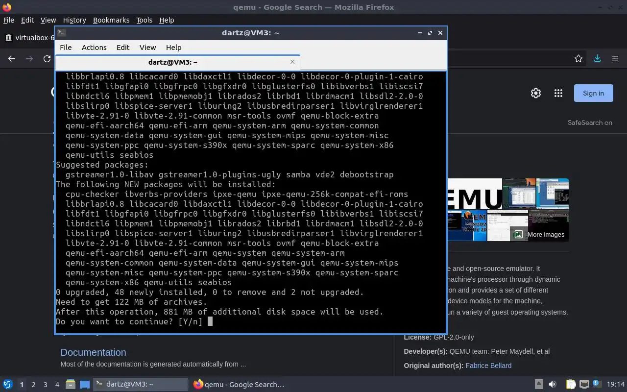Click 'License:' GPL-2.0-only text in Firefox
This screenshot has width=627, height=392.
point(439,337)
